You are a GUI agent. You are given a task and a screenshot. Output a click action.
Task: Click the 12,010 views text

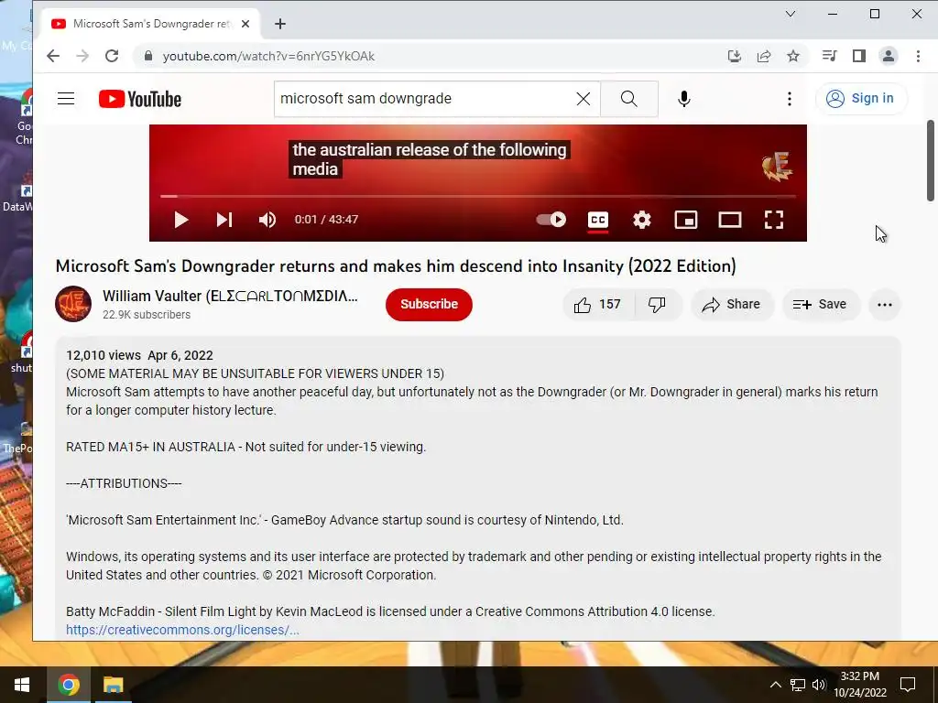[x=104, y=355]
